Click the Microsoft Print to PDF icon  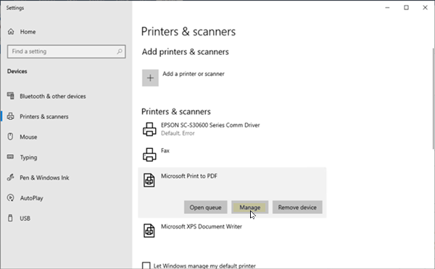point(149,180)
